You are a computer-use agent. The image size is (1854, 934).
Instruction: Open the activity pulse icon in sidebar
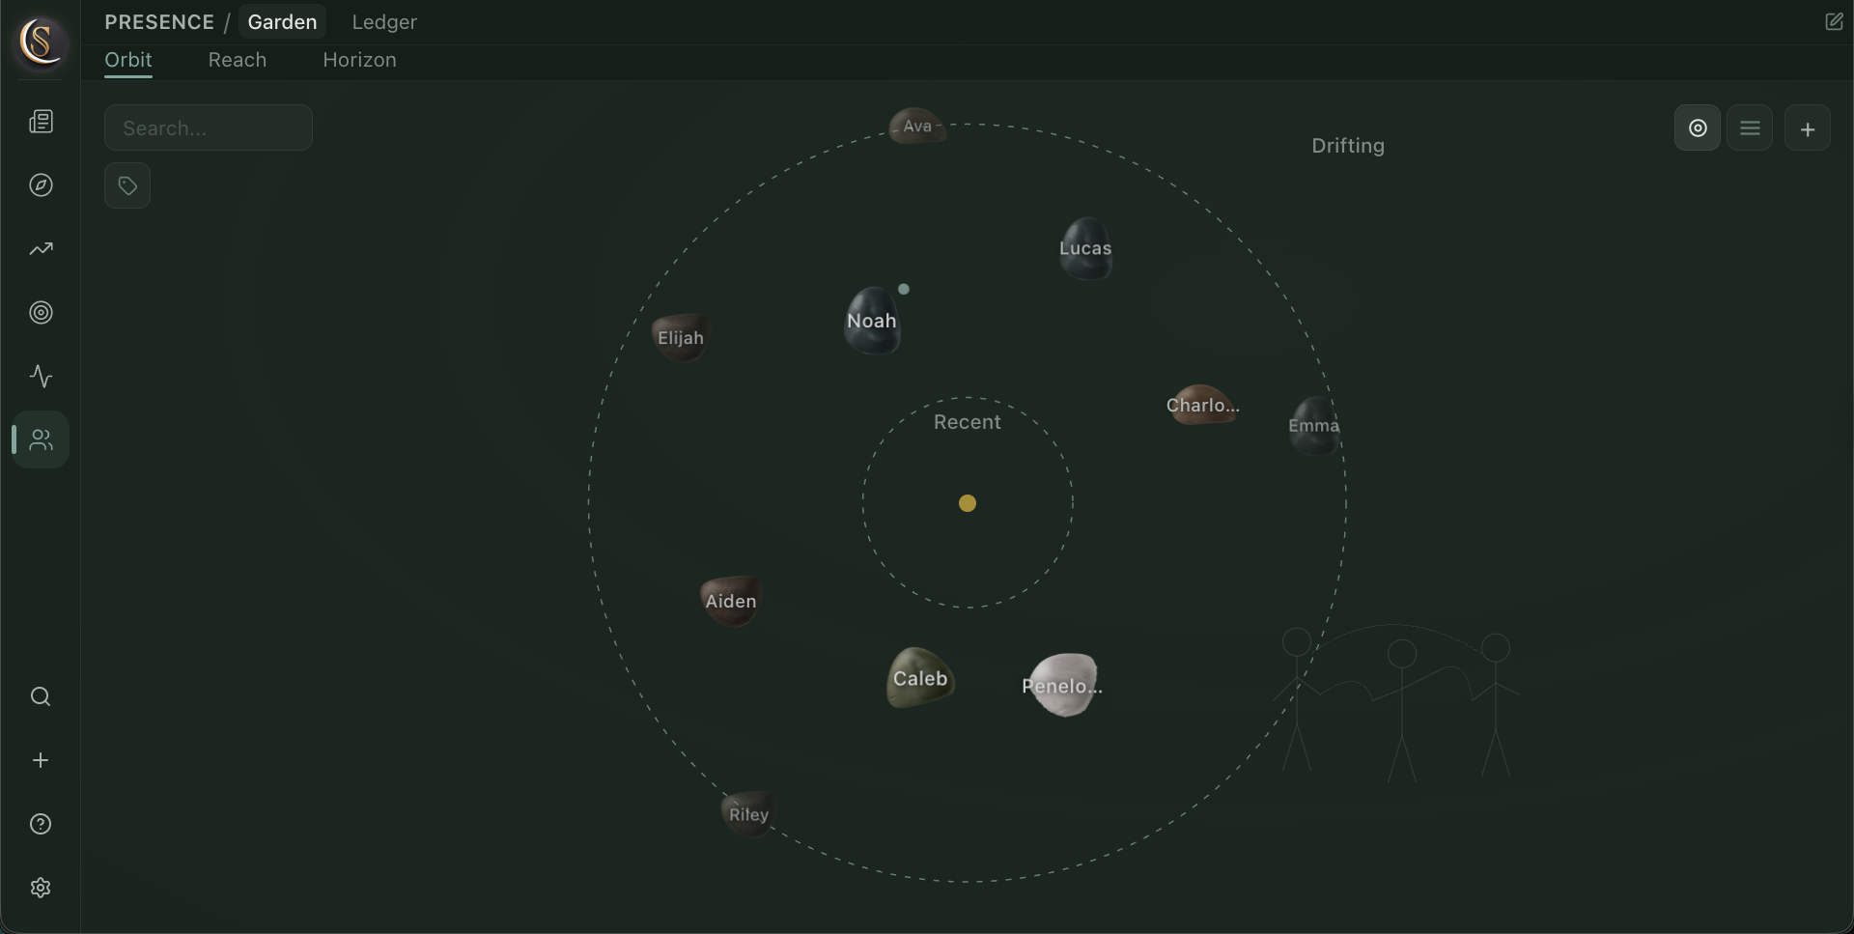(x=41, y=377)
